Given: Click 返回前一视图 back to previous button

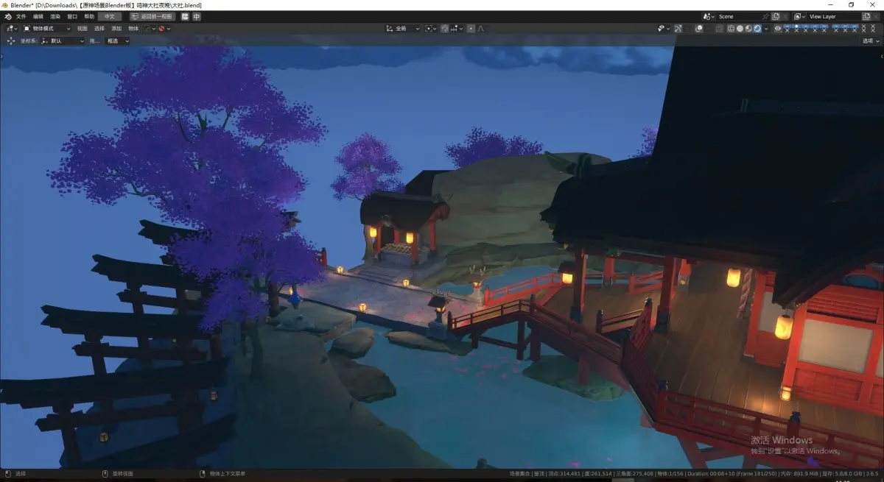Looking at the screenshot, I should click(152, 16).
